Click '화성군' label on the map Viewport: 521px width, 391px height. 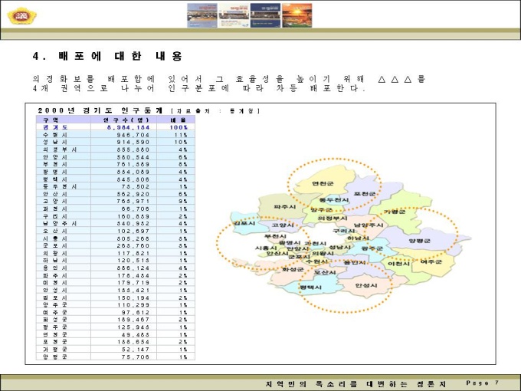click(293, 269)
